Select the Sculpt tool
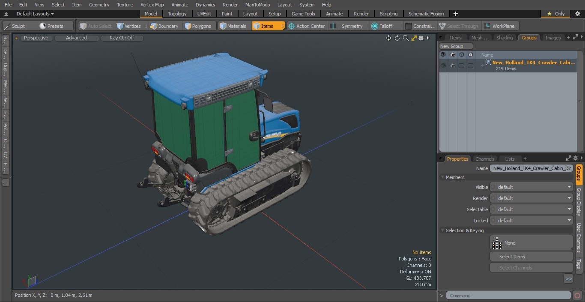 [x=20, y=26]
